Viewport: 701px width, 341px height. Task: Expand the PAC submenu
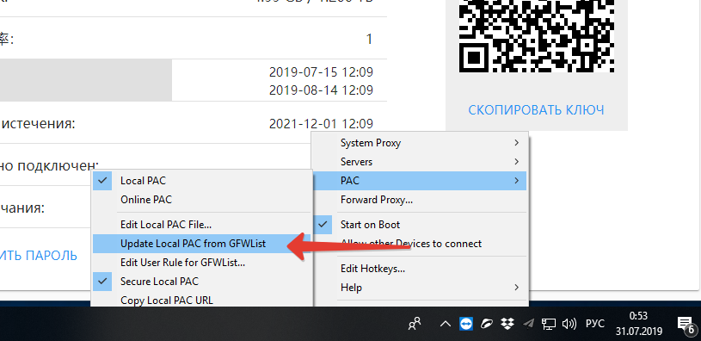[x=420, y=181]
